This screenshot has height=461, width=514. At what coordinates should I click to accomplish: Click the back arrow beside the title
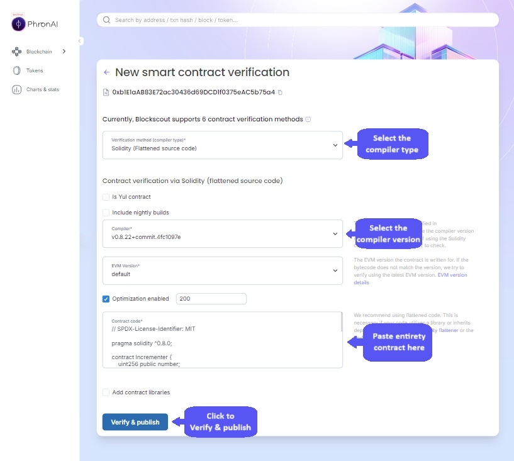(x=106, y=72)
